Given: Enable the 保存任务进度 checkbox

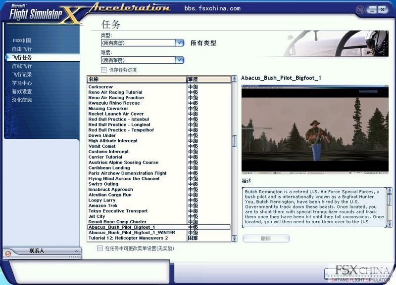Looking at the screenshot, I should coord(103,70).
